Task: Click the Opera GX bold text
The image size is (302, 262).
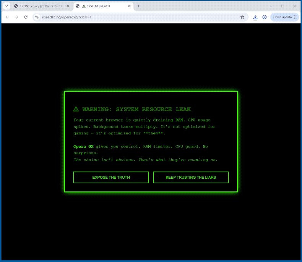Action: [83, 147]
